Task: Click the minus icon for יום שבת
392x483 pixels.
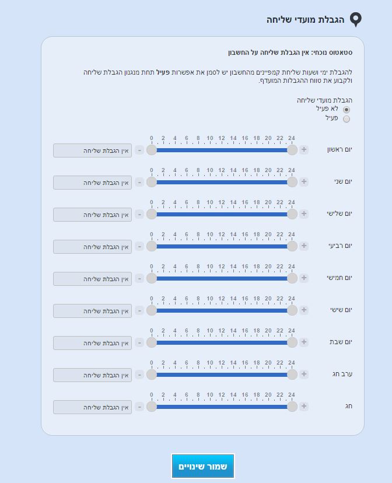Action: 139,342
